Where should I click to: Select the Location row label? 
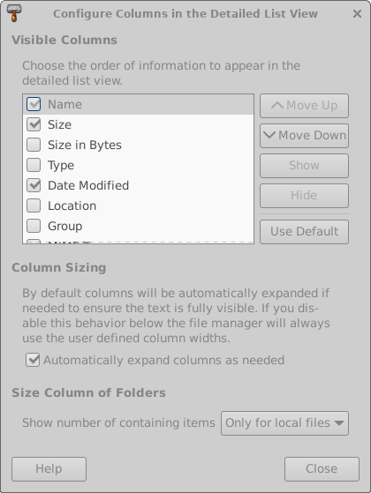coord(72,206)
